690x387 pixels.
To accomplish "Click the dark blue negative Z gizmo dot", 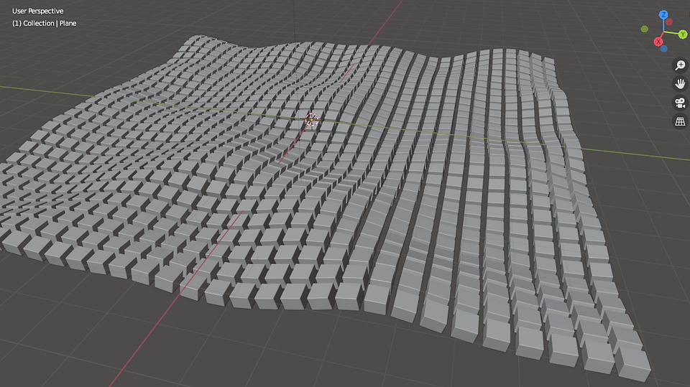I will [663, 49].
